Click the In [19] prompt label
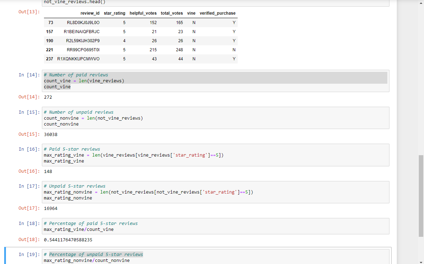Image resolution: width=424 pixels, height=264 pixels. (29, 254)
